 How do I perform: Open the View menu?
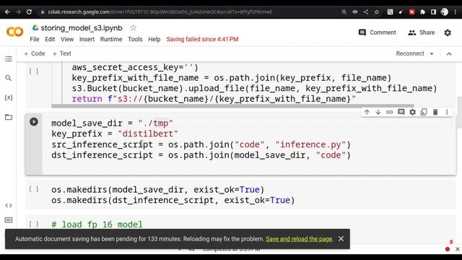click(x=67, y=39)
